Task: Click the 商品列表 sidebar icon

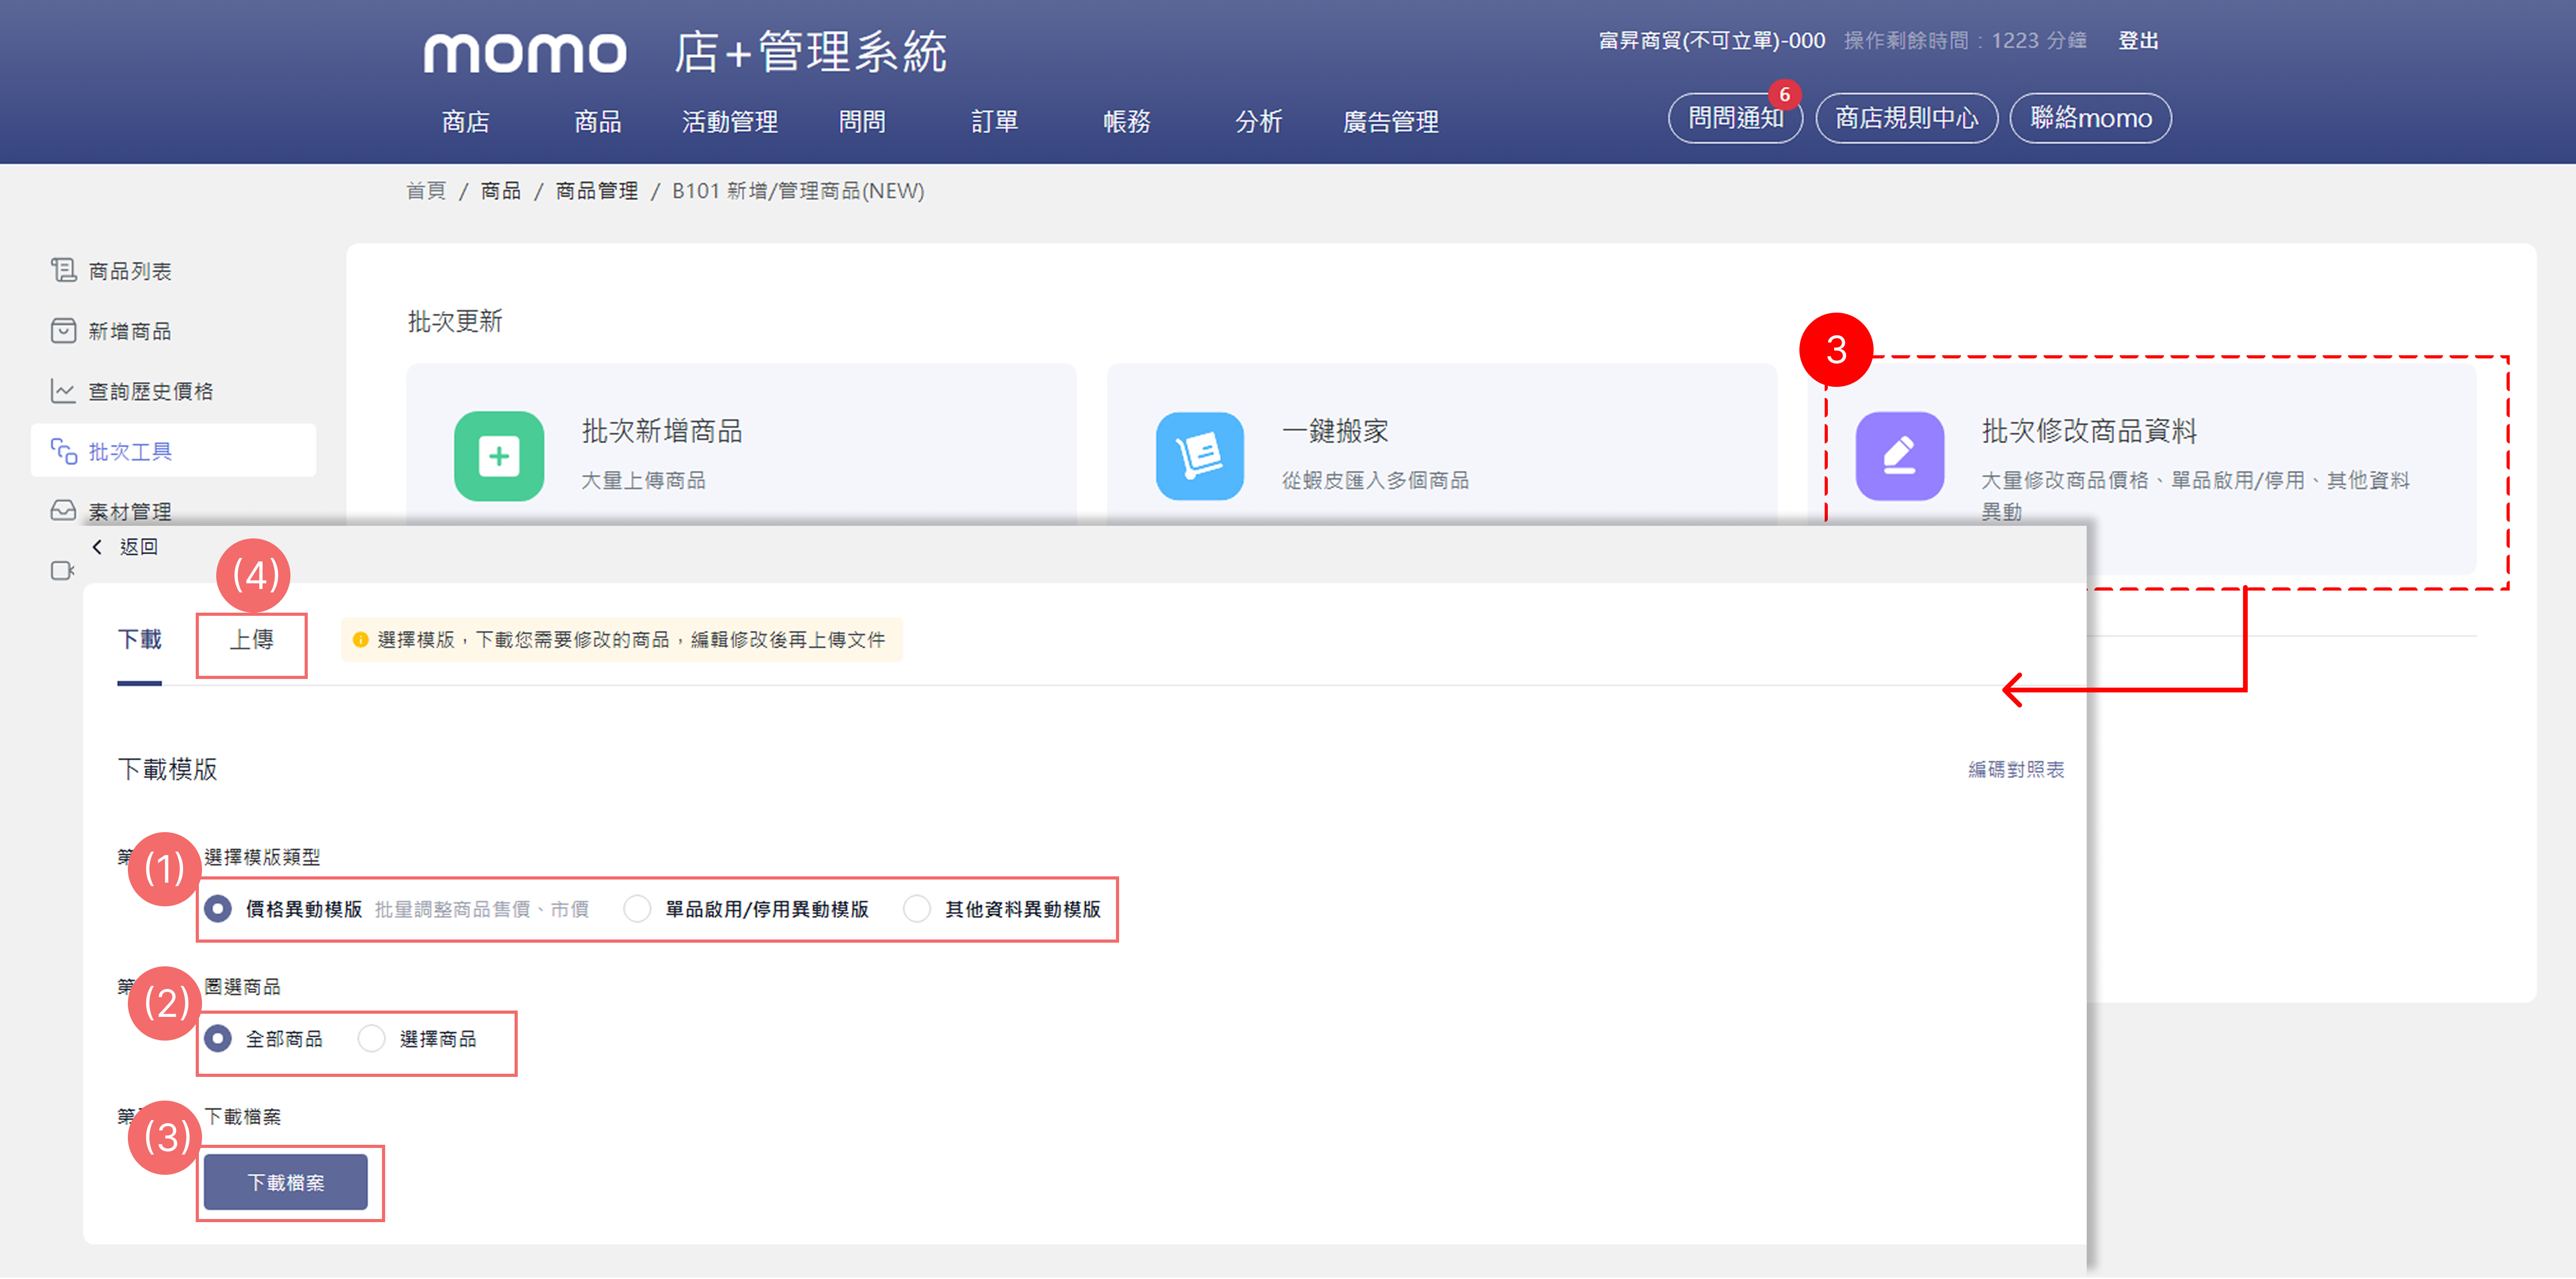Action: 64,270
